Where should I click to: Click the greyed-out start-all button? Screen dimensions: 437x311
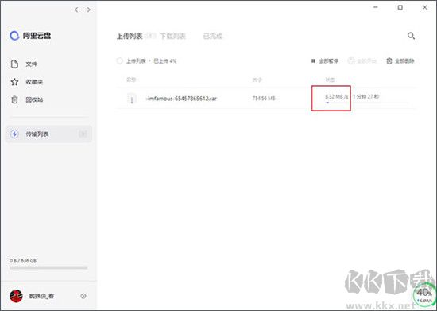(362, 60)
